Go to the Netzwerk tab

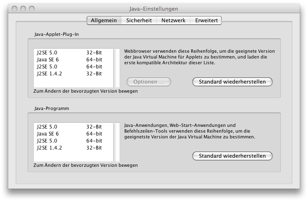[x=173, y=20]
